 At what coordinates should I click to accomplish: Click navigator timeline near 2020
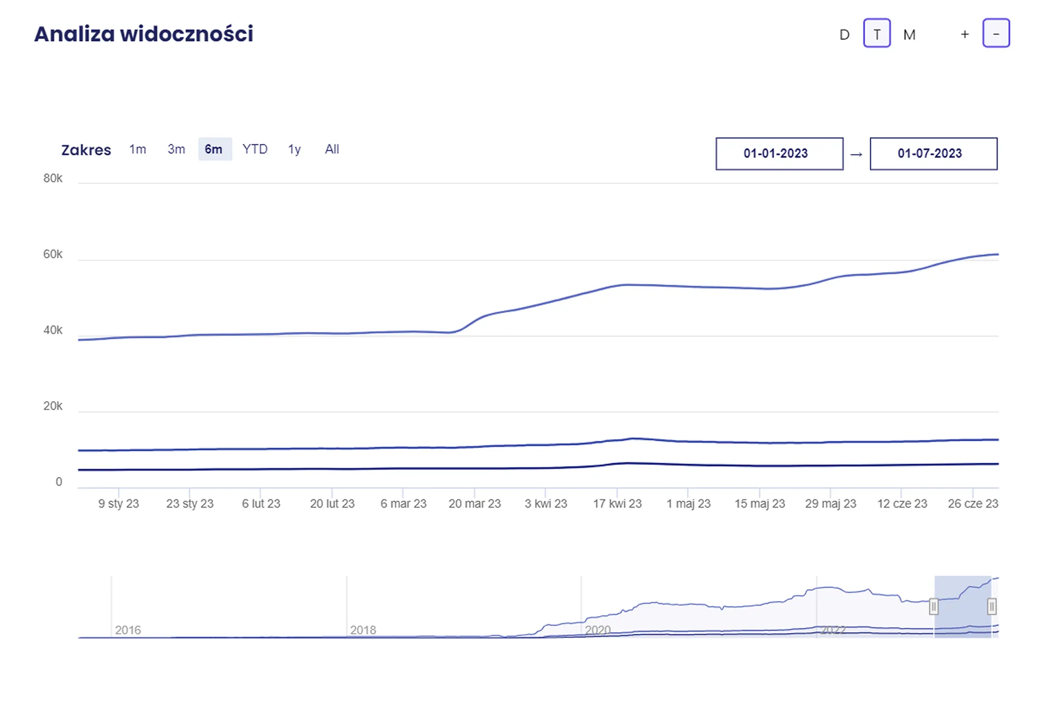tap(598, 630)
